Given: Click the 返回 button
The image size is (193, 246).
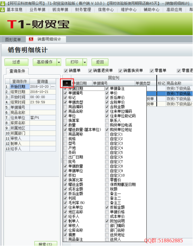Looking at the screenshot, I should tap(100, 62).
